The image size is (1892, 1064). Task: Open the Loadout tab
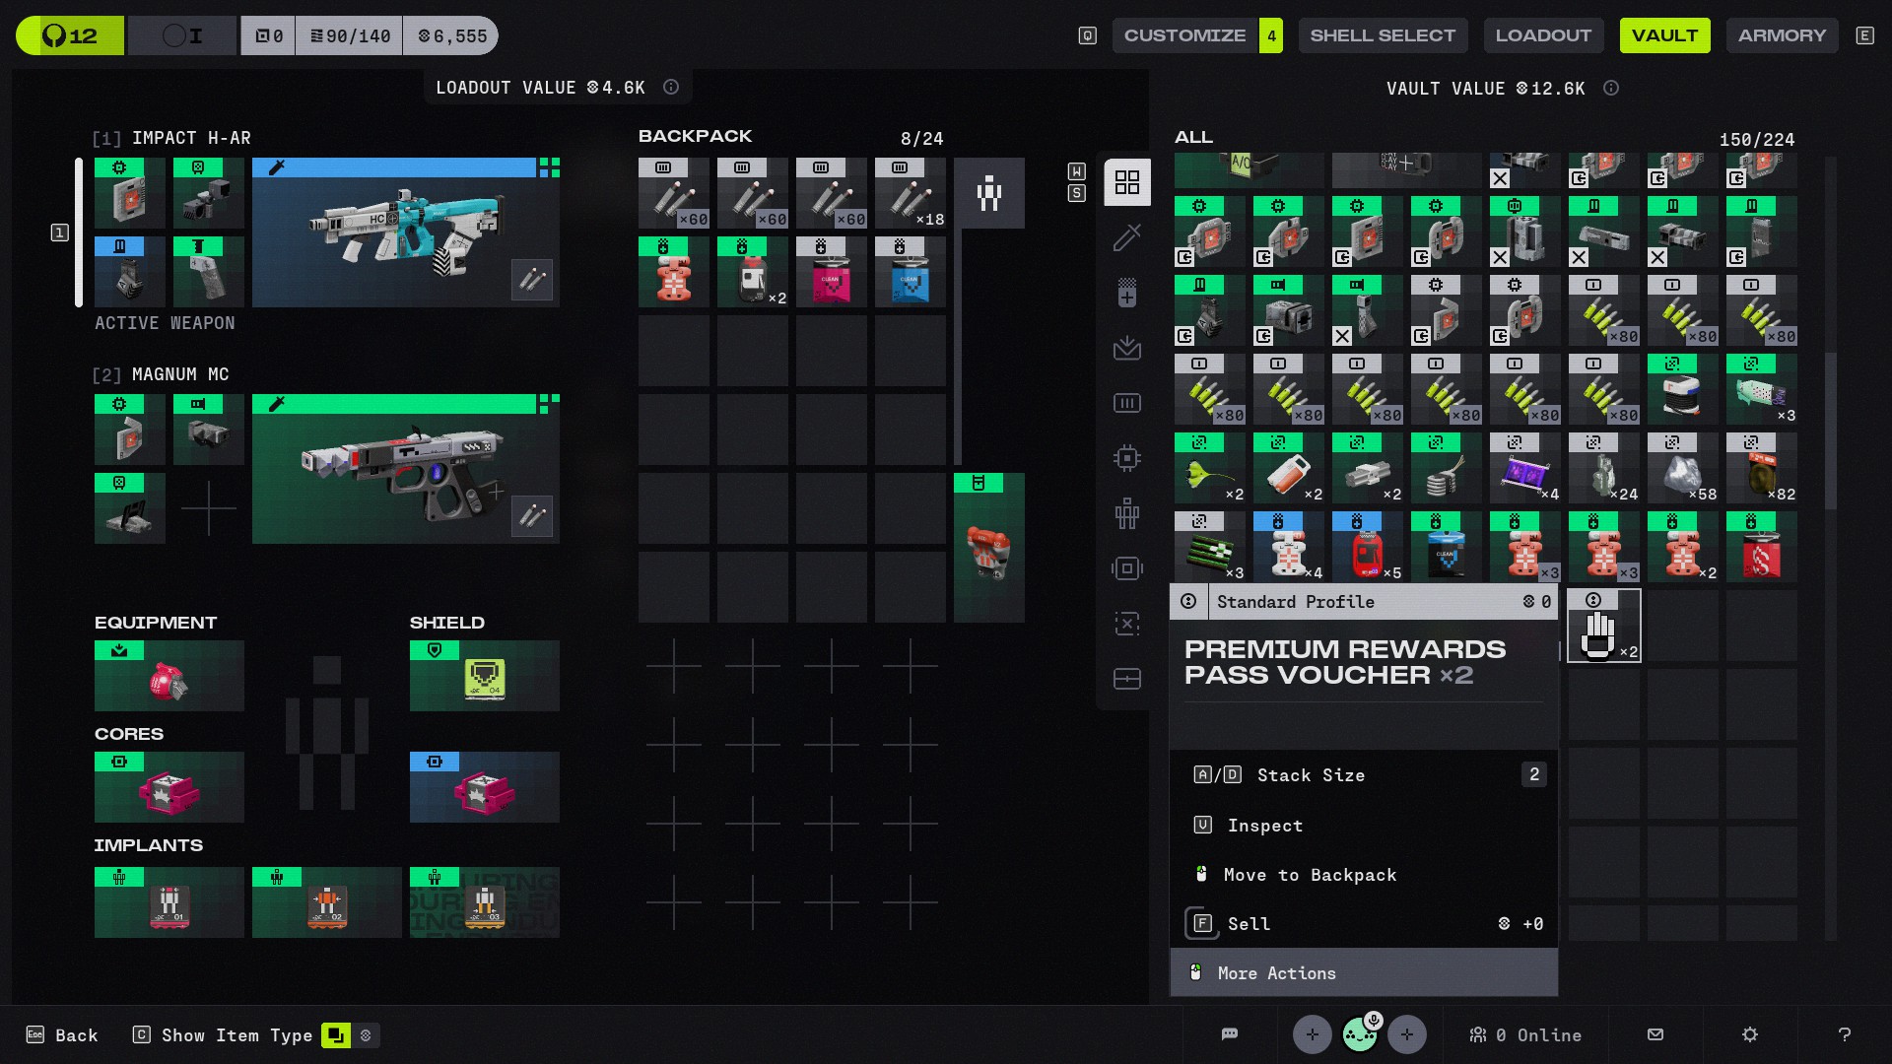click(x=1543, y=35)
